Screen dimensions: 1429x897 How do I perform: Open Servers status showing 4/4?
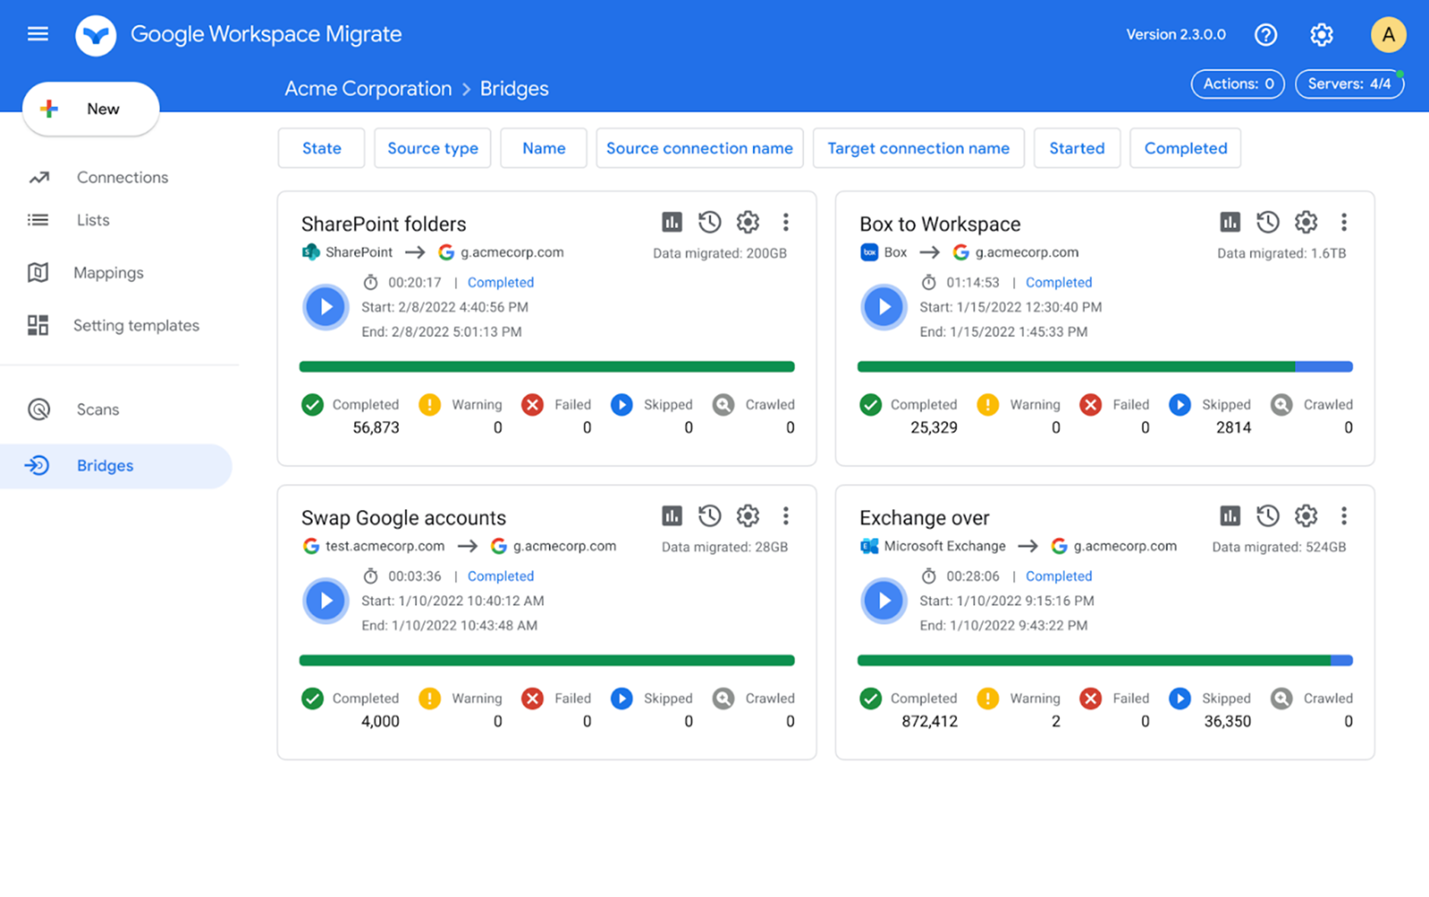click(x=1350, y=84)
